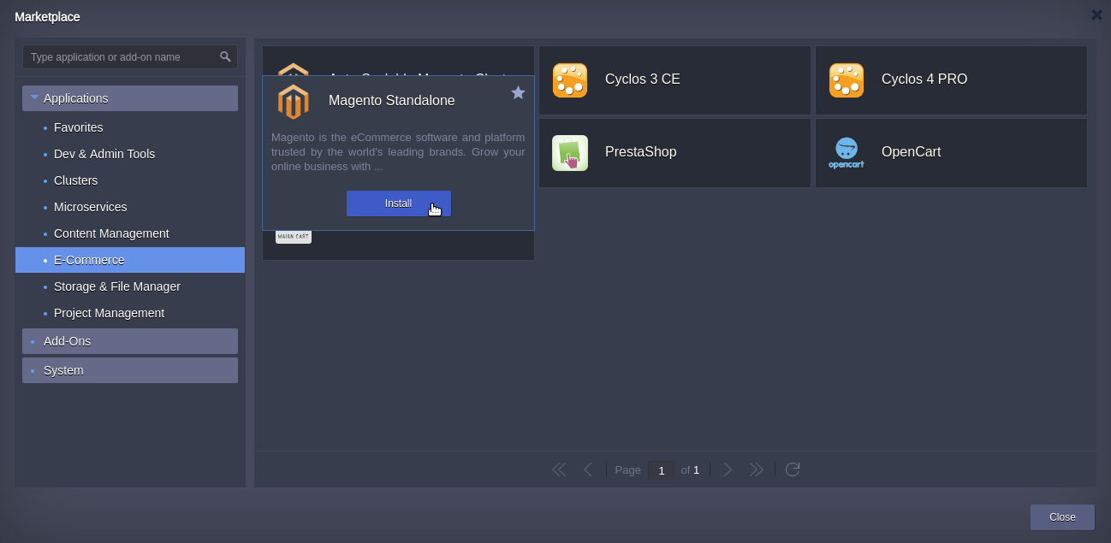Click the OpenCart logo icon

846,153
